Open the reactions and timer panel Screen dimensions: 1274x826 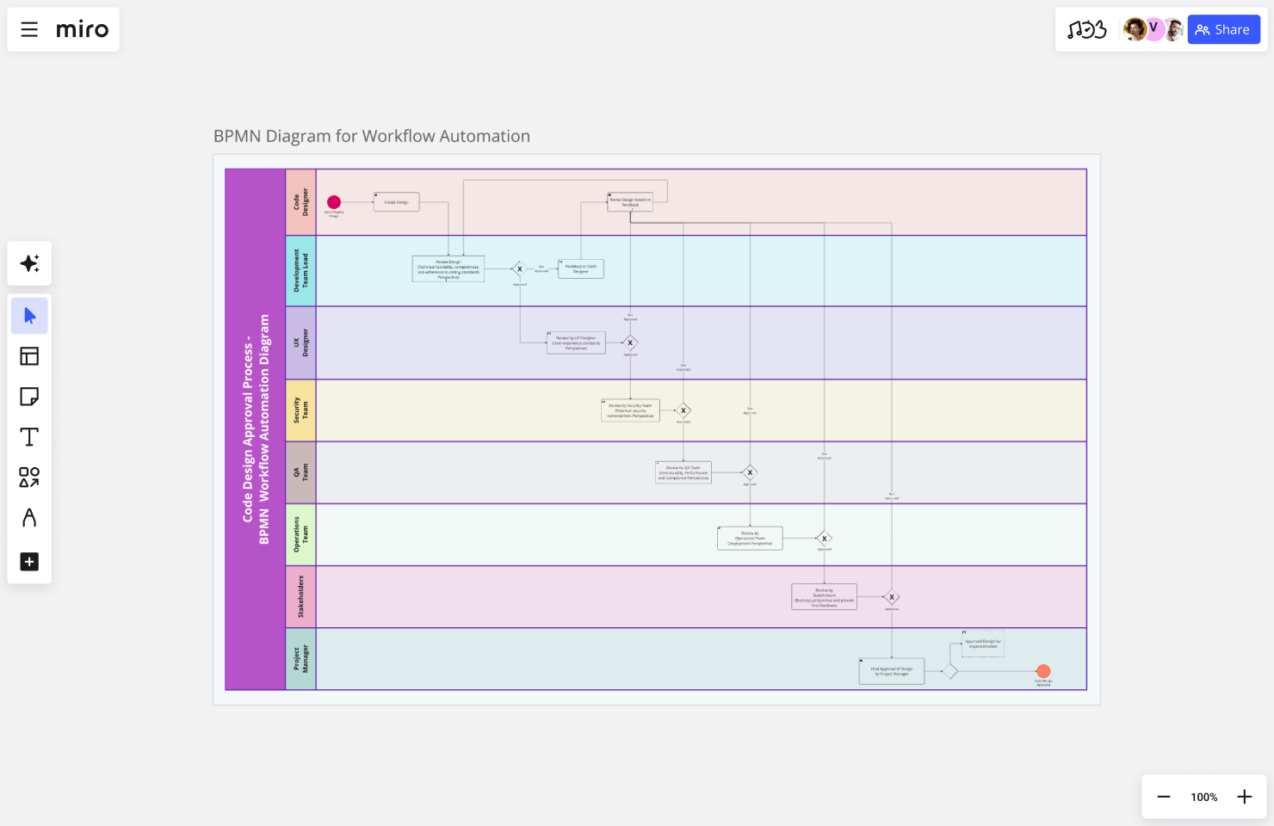coord(1087,28)
